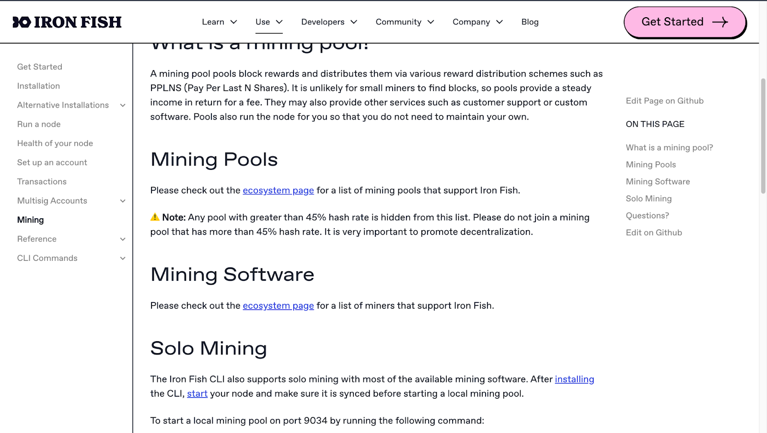
Task: Click the warning icon next to Note
Action: (154, 217)
